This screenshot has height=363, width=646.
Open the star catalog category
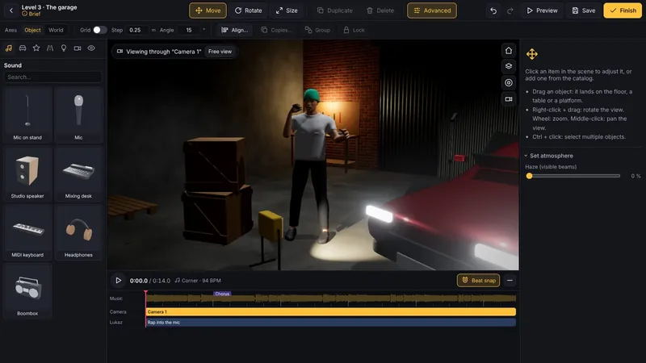36,48
